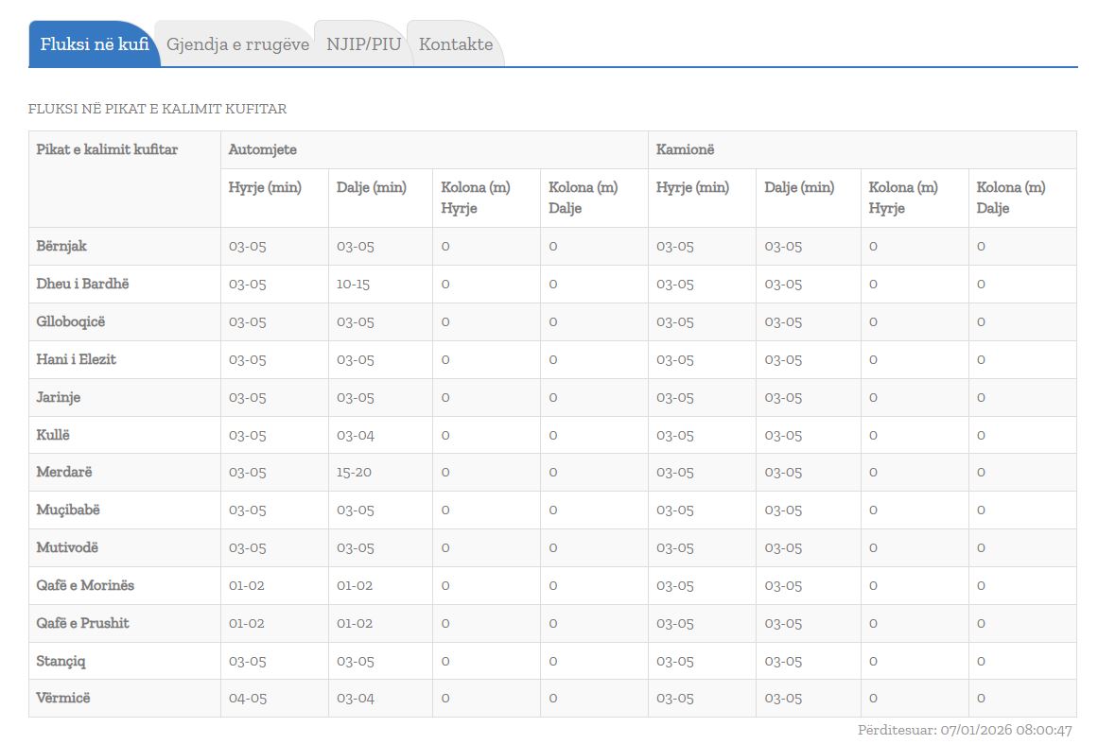Select the Bërnjak row name
This screenshot has width=1098, height=744.
click(x=61, y=247)
